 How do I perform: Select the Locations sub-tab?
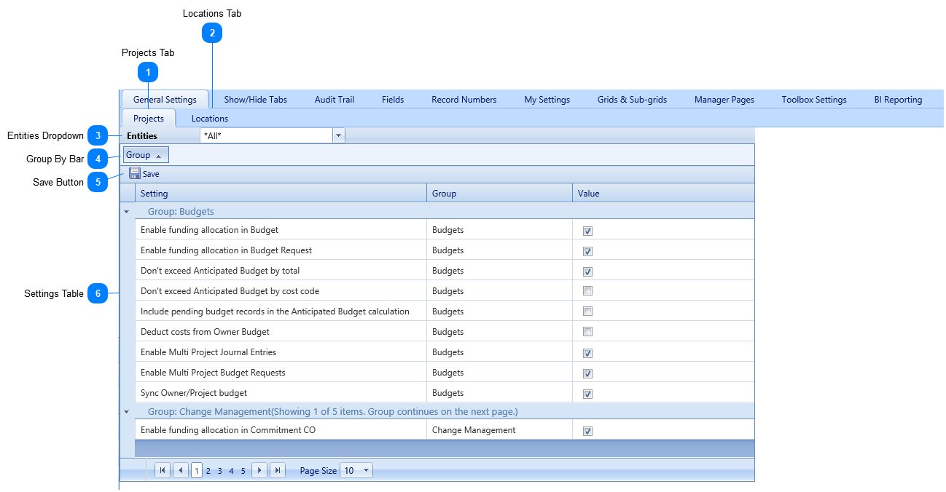tap(210, 119)
